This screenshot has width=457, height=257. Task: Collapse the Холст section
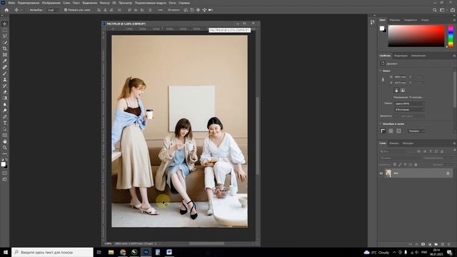click(381, 71)
